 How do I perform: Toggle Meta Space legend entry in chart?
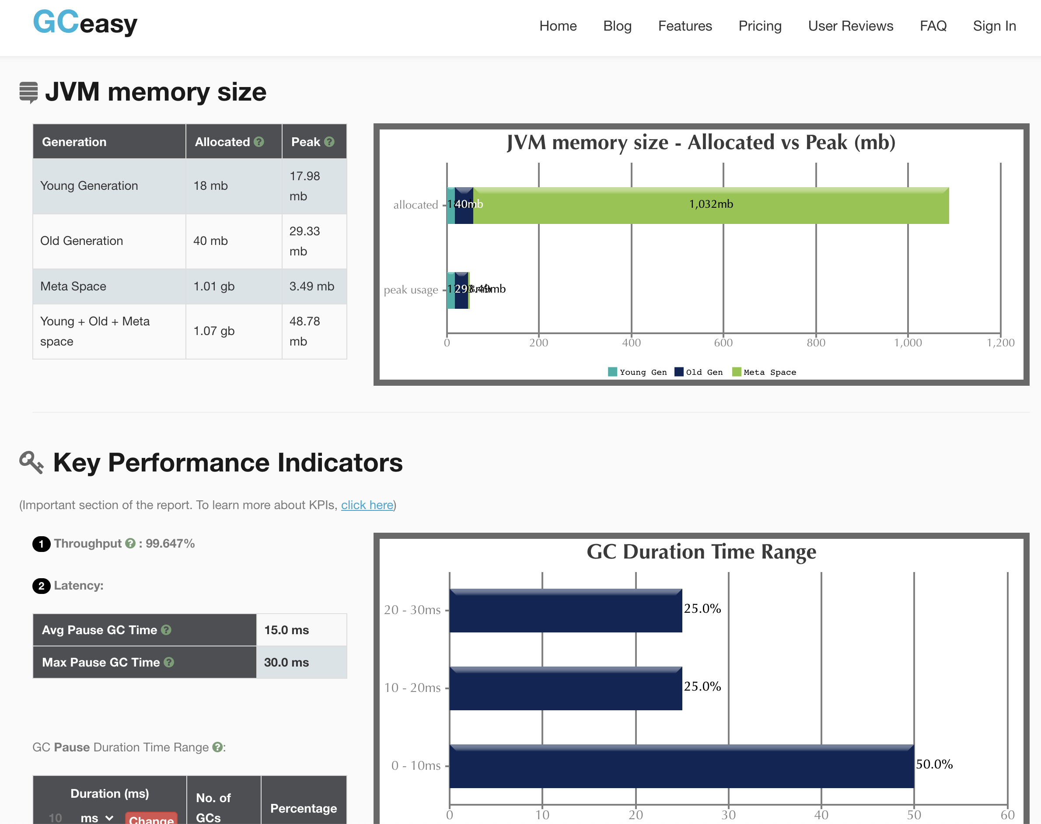point(764,372)
